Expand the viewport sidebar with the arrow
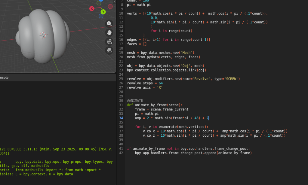The height and width of the screenshot is (185, 308). (x=115, y=2)
